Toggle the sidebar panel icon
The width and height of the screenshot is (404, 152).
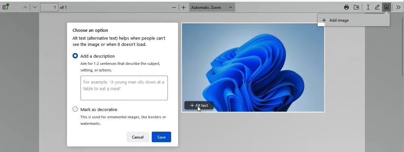coord(5,7)
